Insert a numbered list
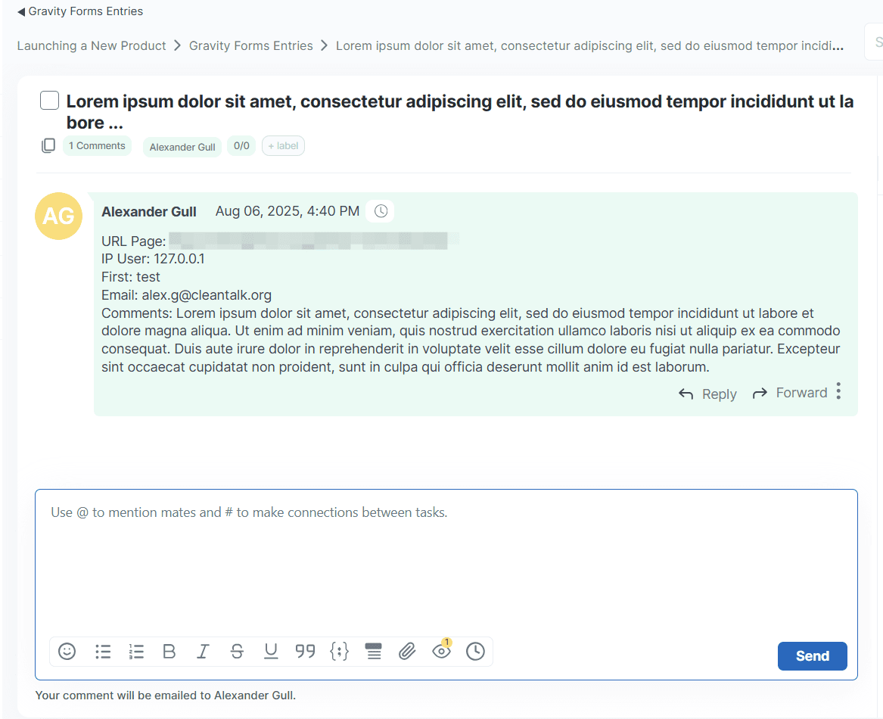The image size is (883, 719). click(136, 651)
